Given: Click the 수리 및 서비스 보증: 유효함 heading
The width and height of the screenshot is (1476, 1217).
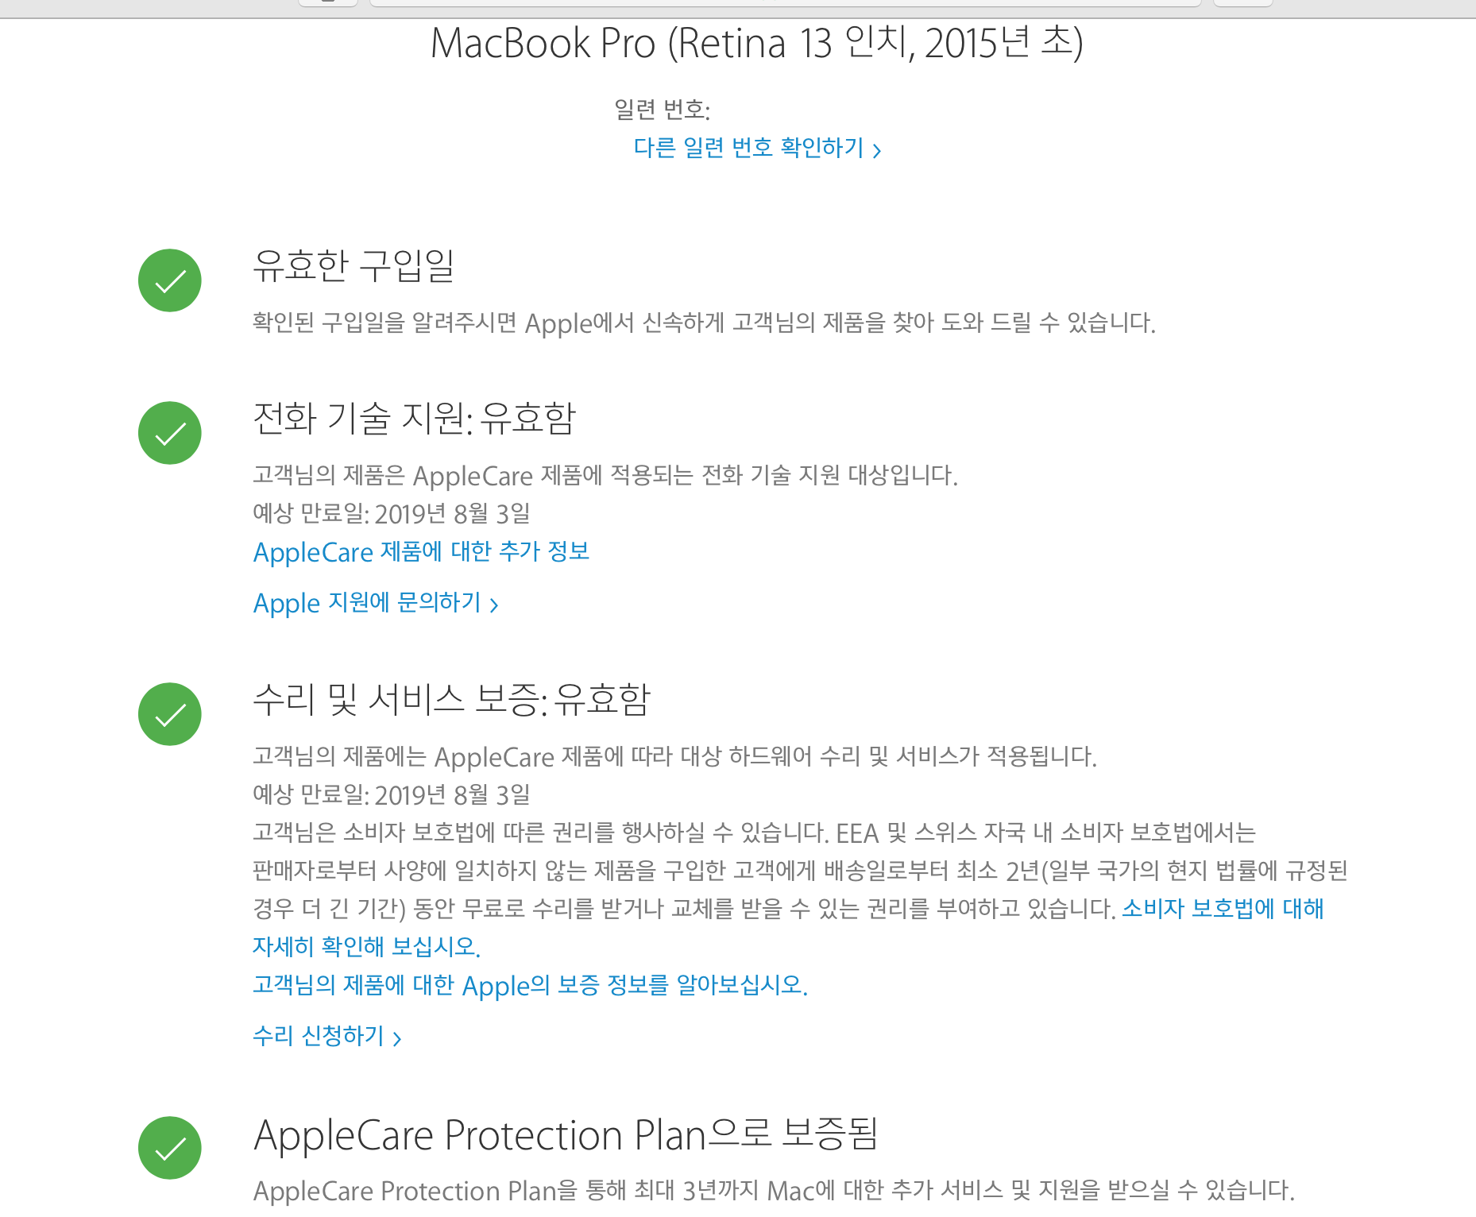Looking at the screenshot, I should tap(451, 700).
